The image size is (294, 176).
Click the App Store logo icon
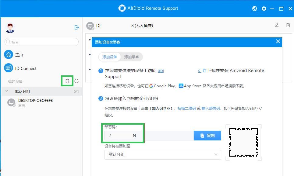[181, 86]
